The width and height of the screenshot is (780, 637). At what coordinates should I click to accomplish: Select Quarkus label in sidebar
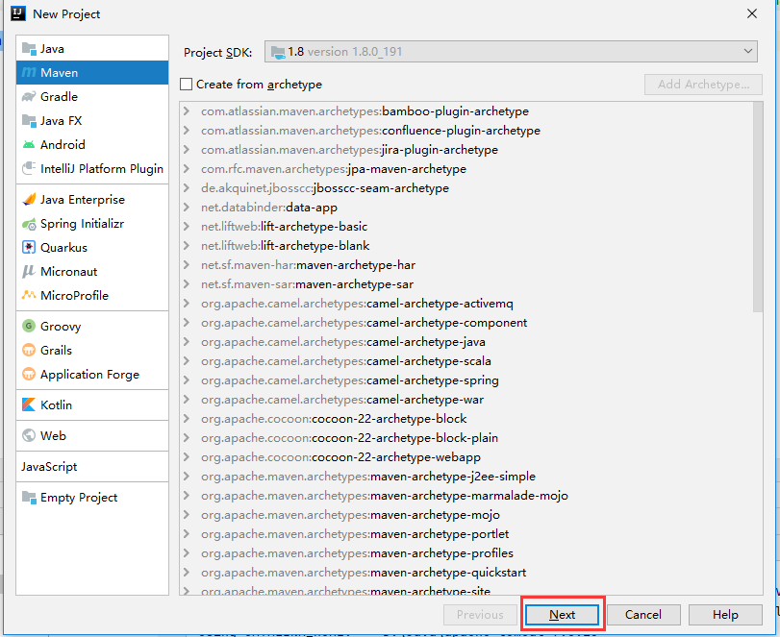[x=63, y=248]
